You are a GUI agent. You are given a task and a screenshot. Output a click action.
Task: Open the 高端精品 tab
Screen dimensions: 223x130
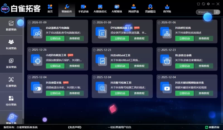pos(150,9)
